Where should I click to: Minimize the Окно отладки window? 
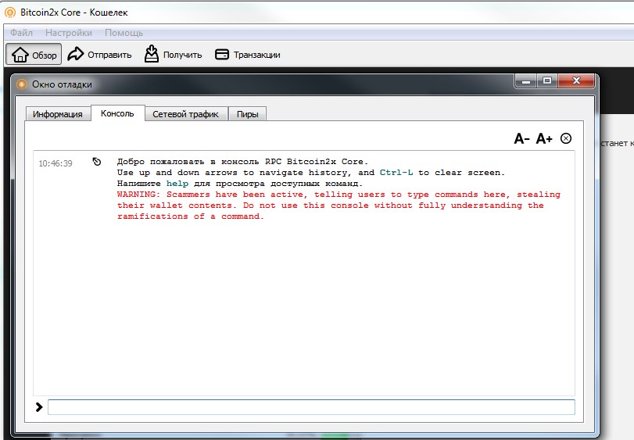pos(526,80)
